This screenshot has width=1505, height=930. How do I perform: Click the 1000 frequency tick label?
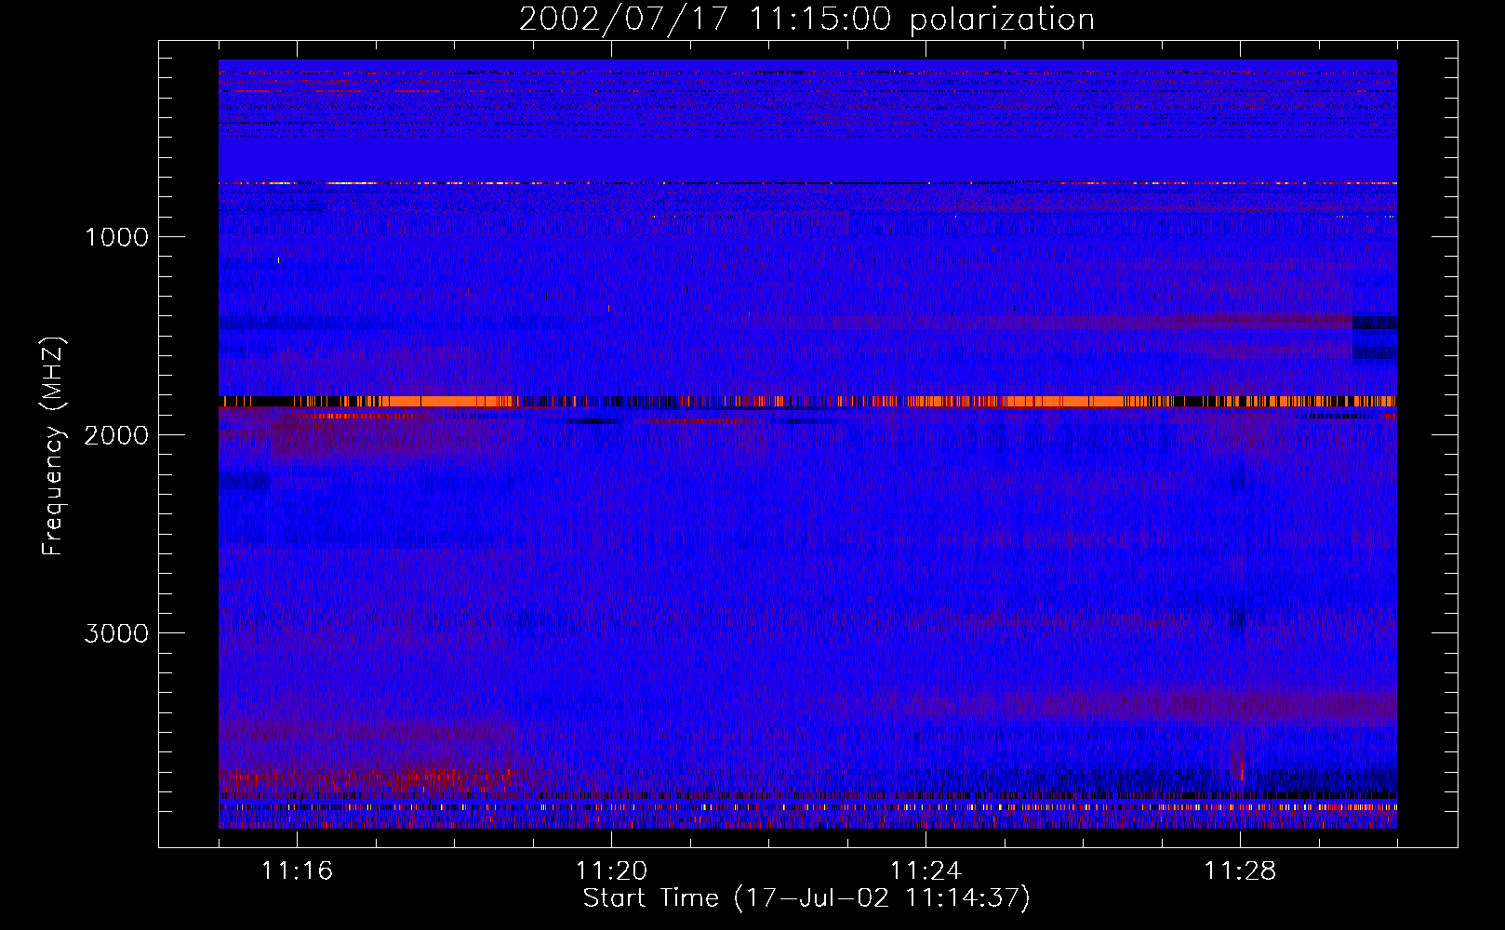pyautogui.click(x=116, y=237)
